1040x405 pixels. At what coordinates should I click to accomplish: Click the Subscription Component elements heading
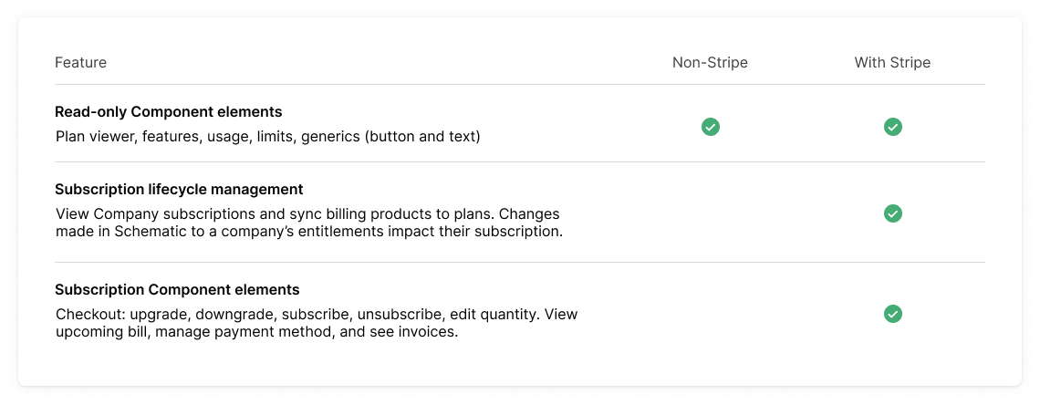tap(177, 290)
